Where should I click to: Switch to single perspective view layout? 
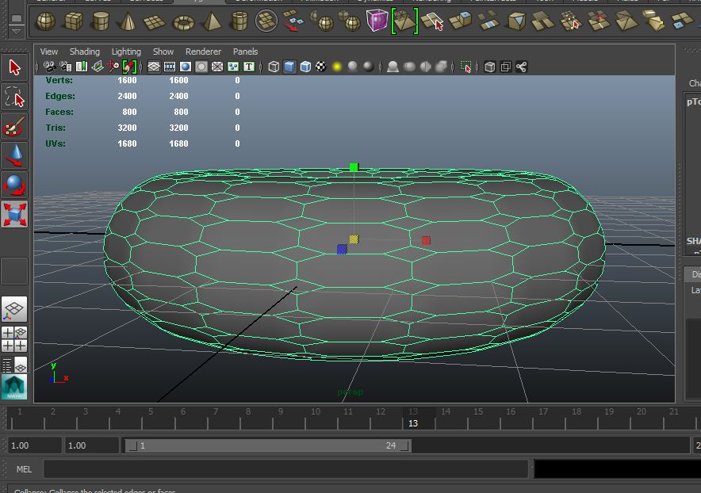click(x=14, y=308)
